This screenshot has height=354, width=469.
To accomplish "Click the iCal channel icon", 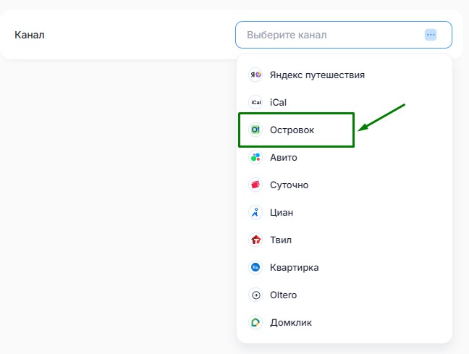I will click(x=255, y=102).
